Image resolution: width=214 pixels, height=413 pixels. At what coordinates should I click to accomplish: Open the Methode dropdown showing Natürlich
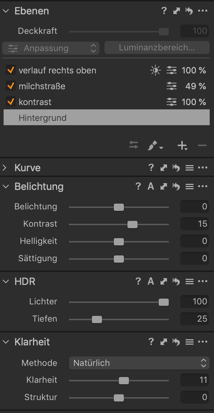[x=139, y=363]
